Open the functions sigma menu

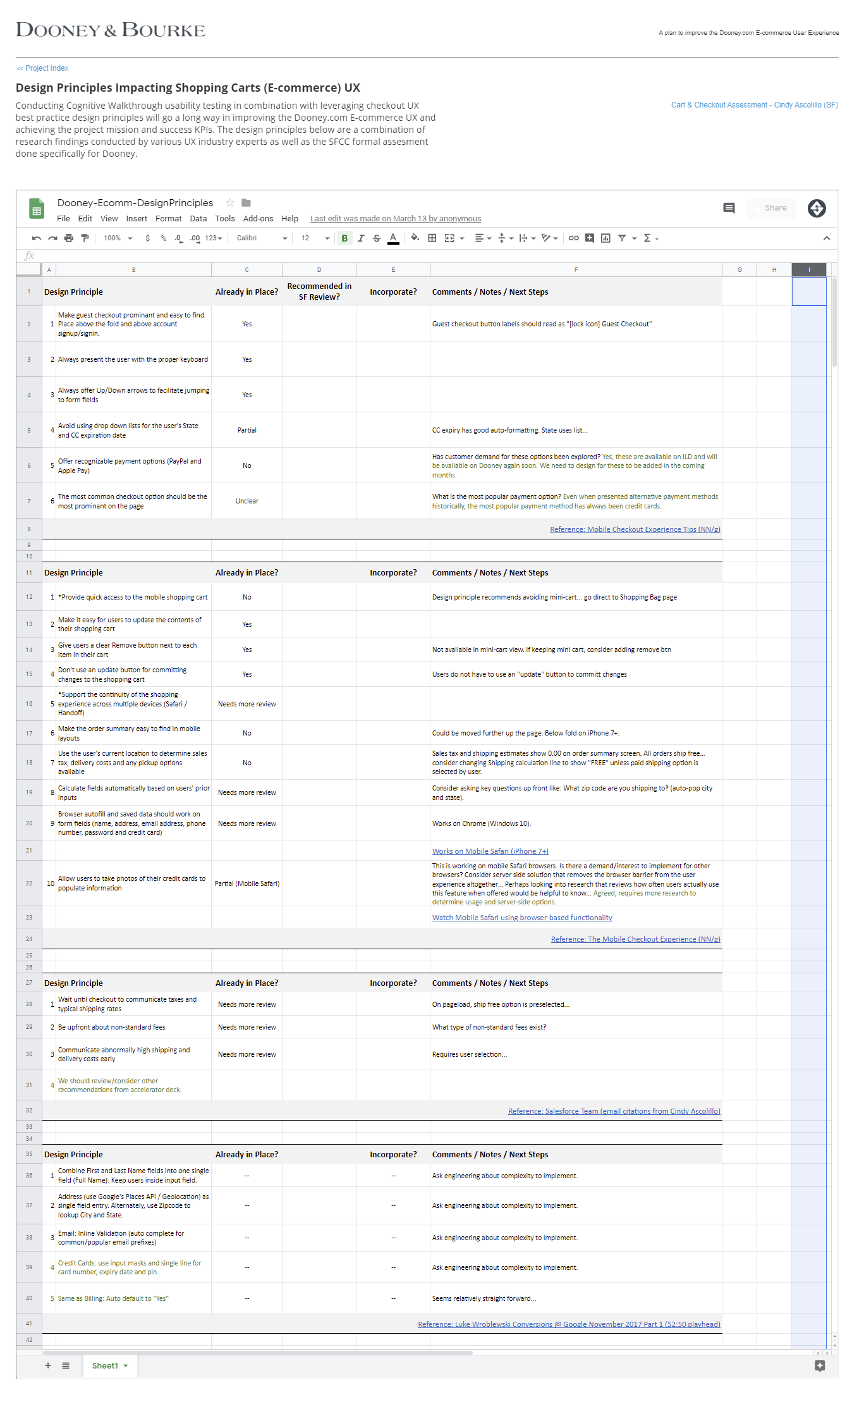[x=650, y=238]
